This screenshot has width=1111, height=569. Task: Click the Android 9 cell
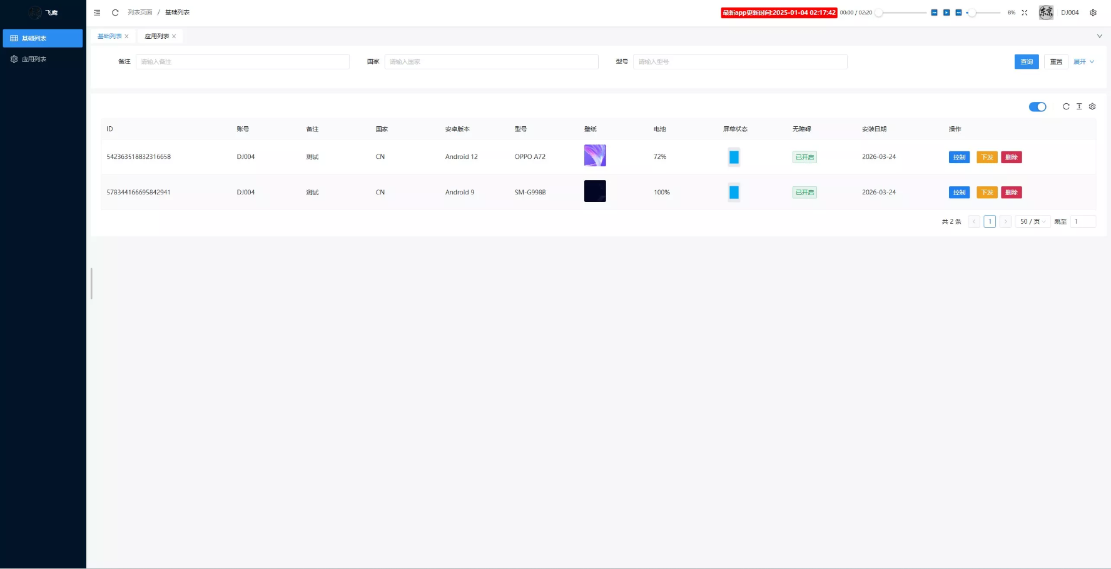tap(460, 193)
